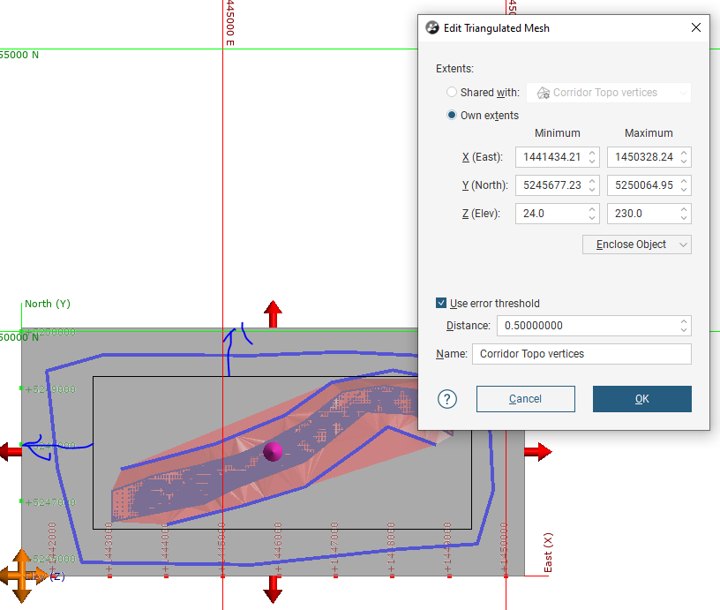Close the Edit Triangulated Mesh dialog
The width and height of the screenshot is (720, 610).
tap(696, 28)
